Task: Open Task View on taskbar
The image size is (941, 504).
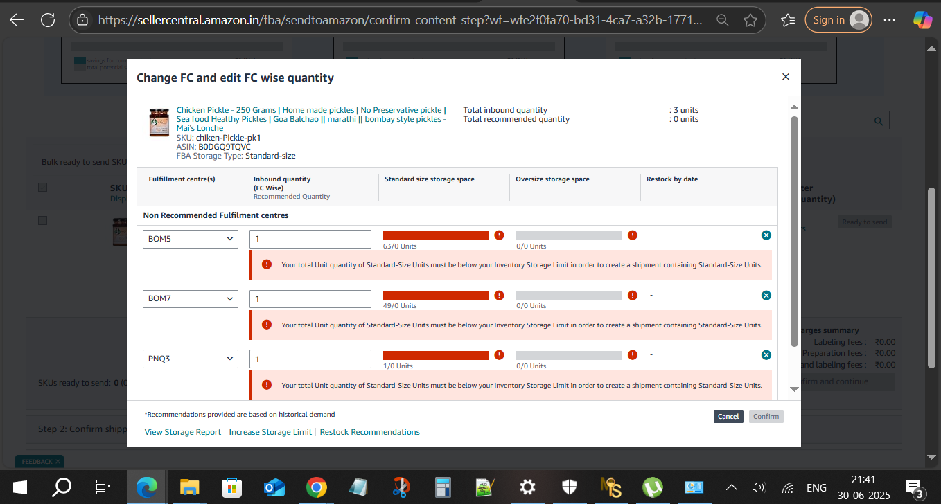Action: (x=103, y=487)
